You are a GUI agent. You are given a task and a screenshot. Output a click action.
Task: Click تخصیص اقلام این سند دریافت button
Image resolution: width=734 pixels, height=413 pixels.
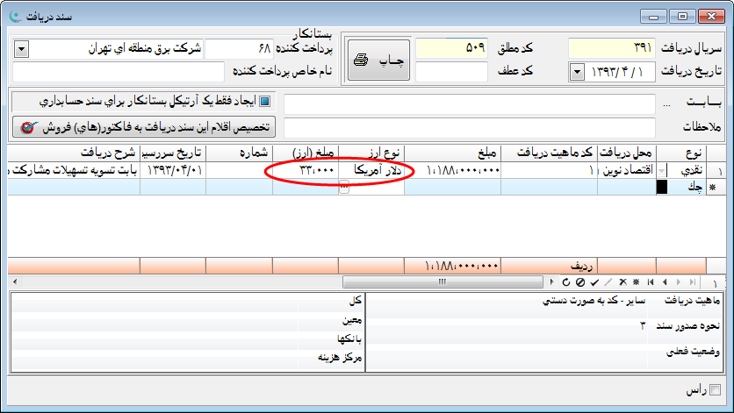click(x=144, y=127)
